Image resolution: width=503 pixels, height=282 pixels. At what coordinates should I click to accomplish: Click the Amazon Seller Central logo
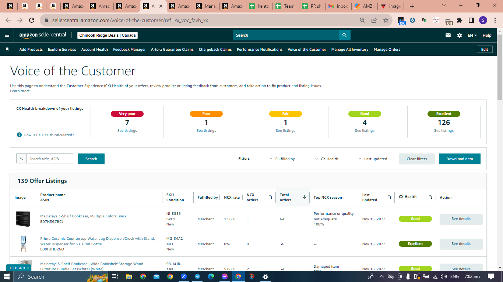[x=43, y=35]
